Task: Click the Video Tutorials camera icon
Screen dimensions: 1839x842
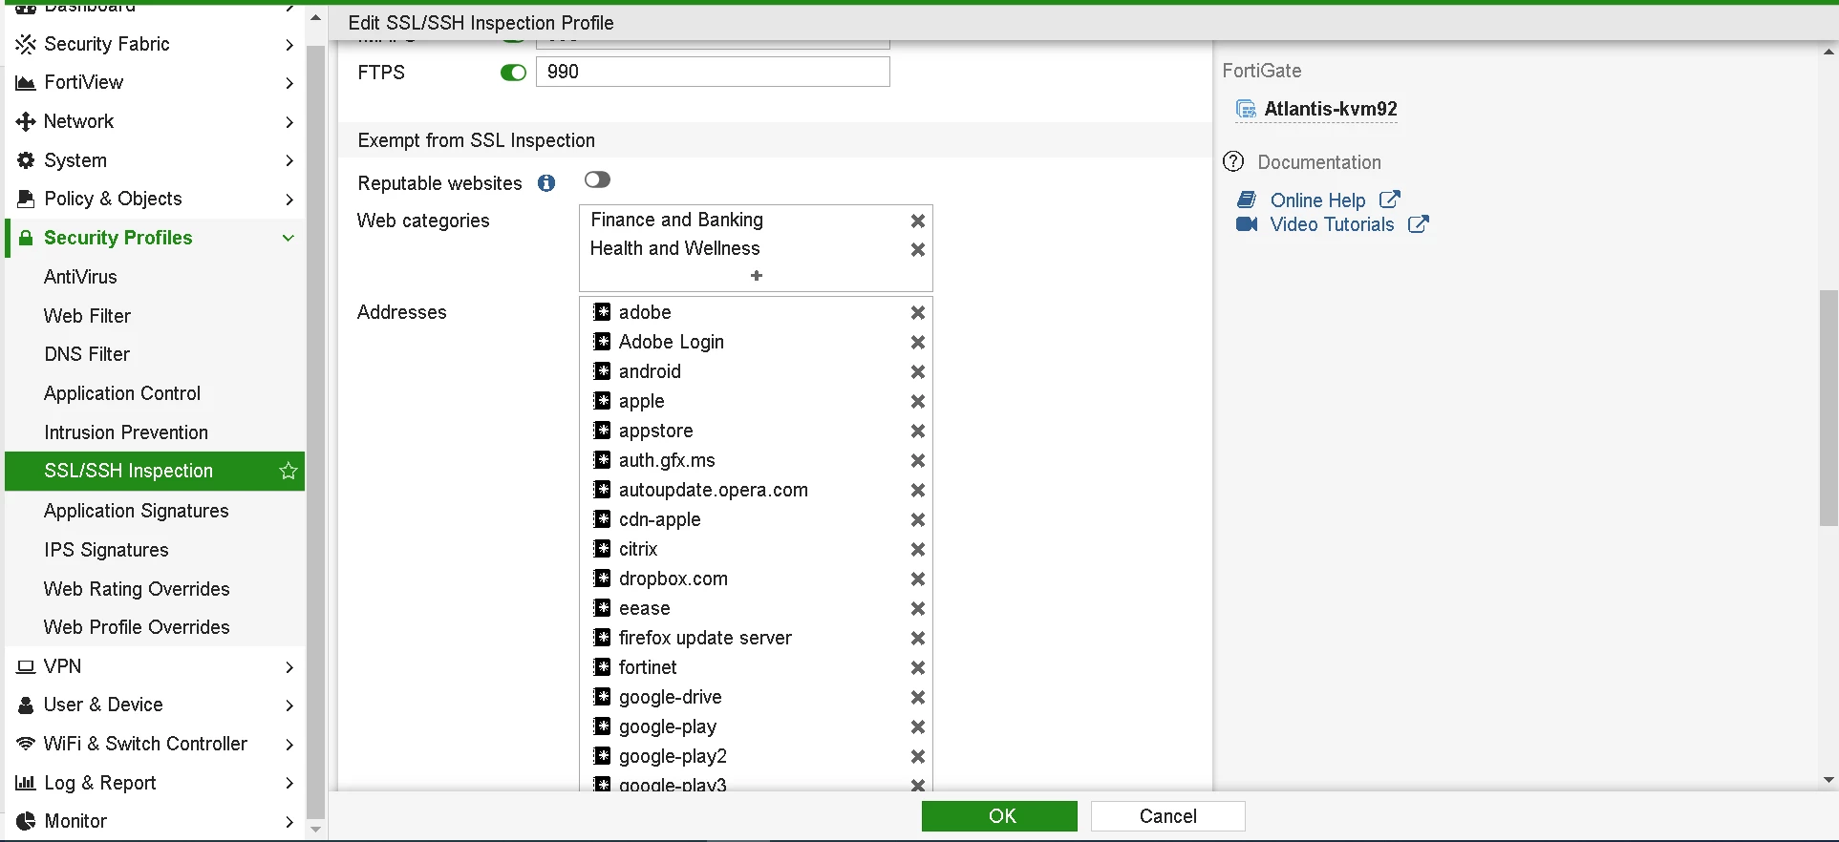Action: tap(1247, 224)
